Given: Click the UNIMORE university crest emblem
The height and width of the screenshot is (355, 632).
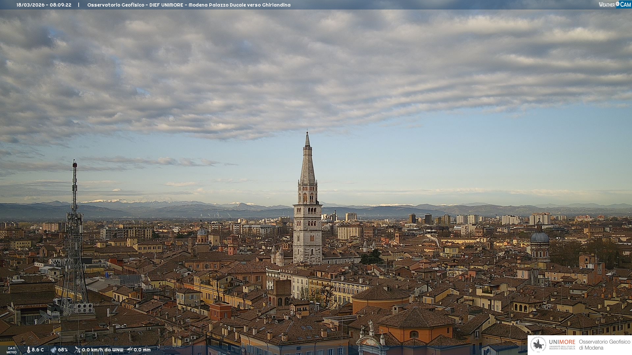Looking at the screenshot, I should 538,344.
